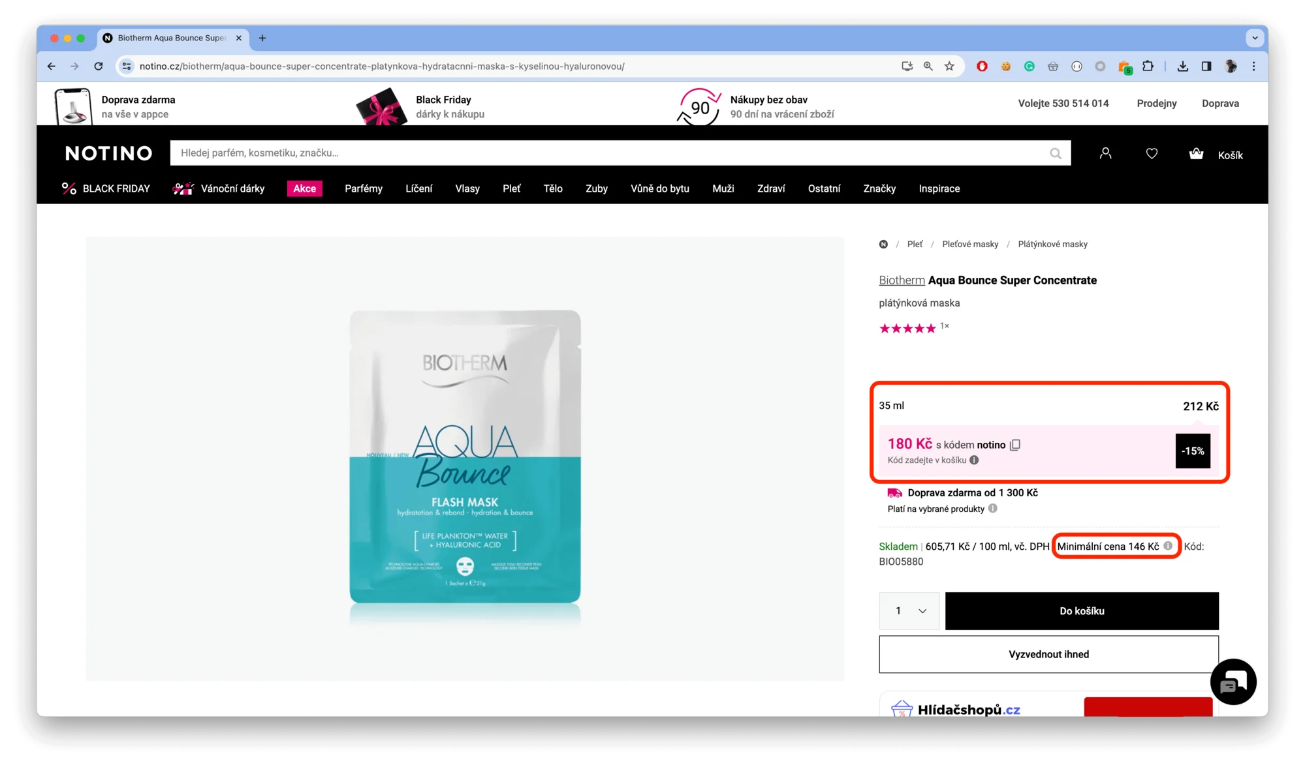Open the Opera red extension icon
This screenshot has width=1305, height=765.
pyautogui.click(x=982, y=66)
